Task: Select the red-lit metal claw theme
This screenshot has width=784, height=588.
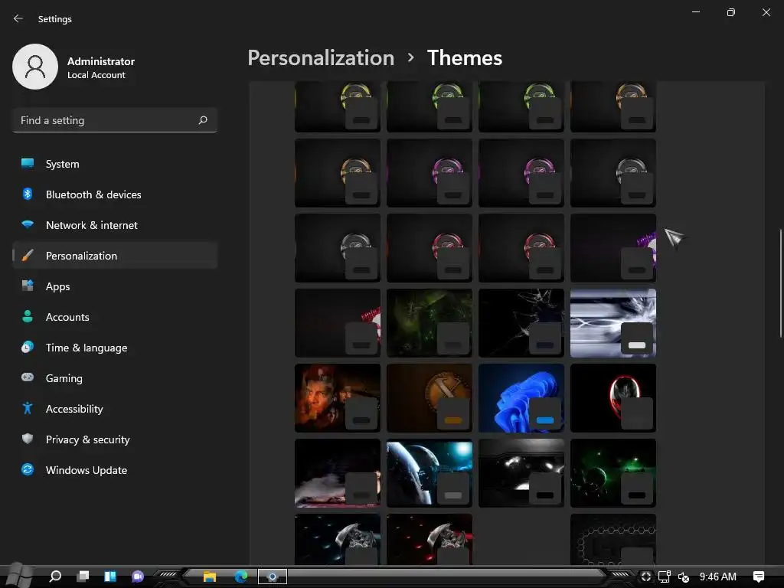Action: [429, 539]
